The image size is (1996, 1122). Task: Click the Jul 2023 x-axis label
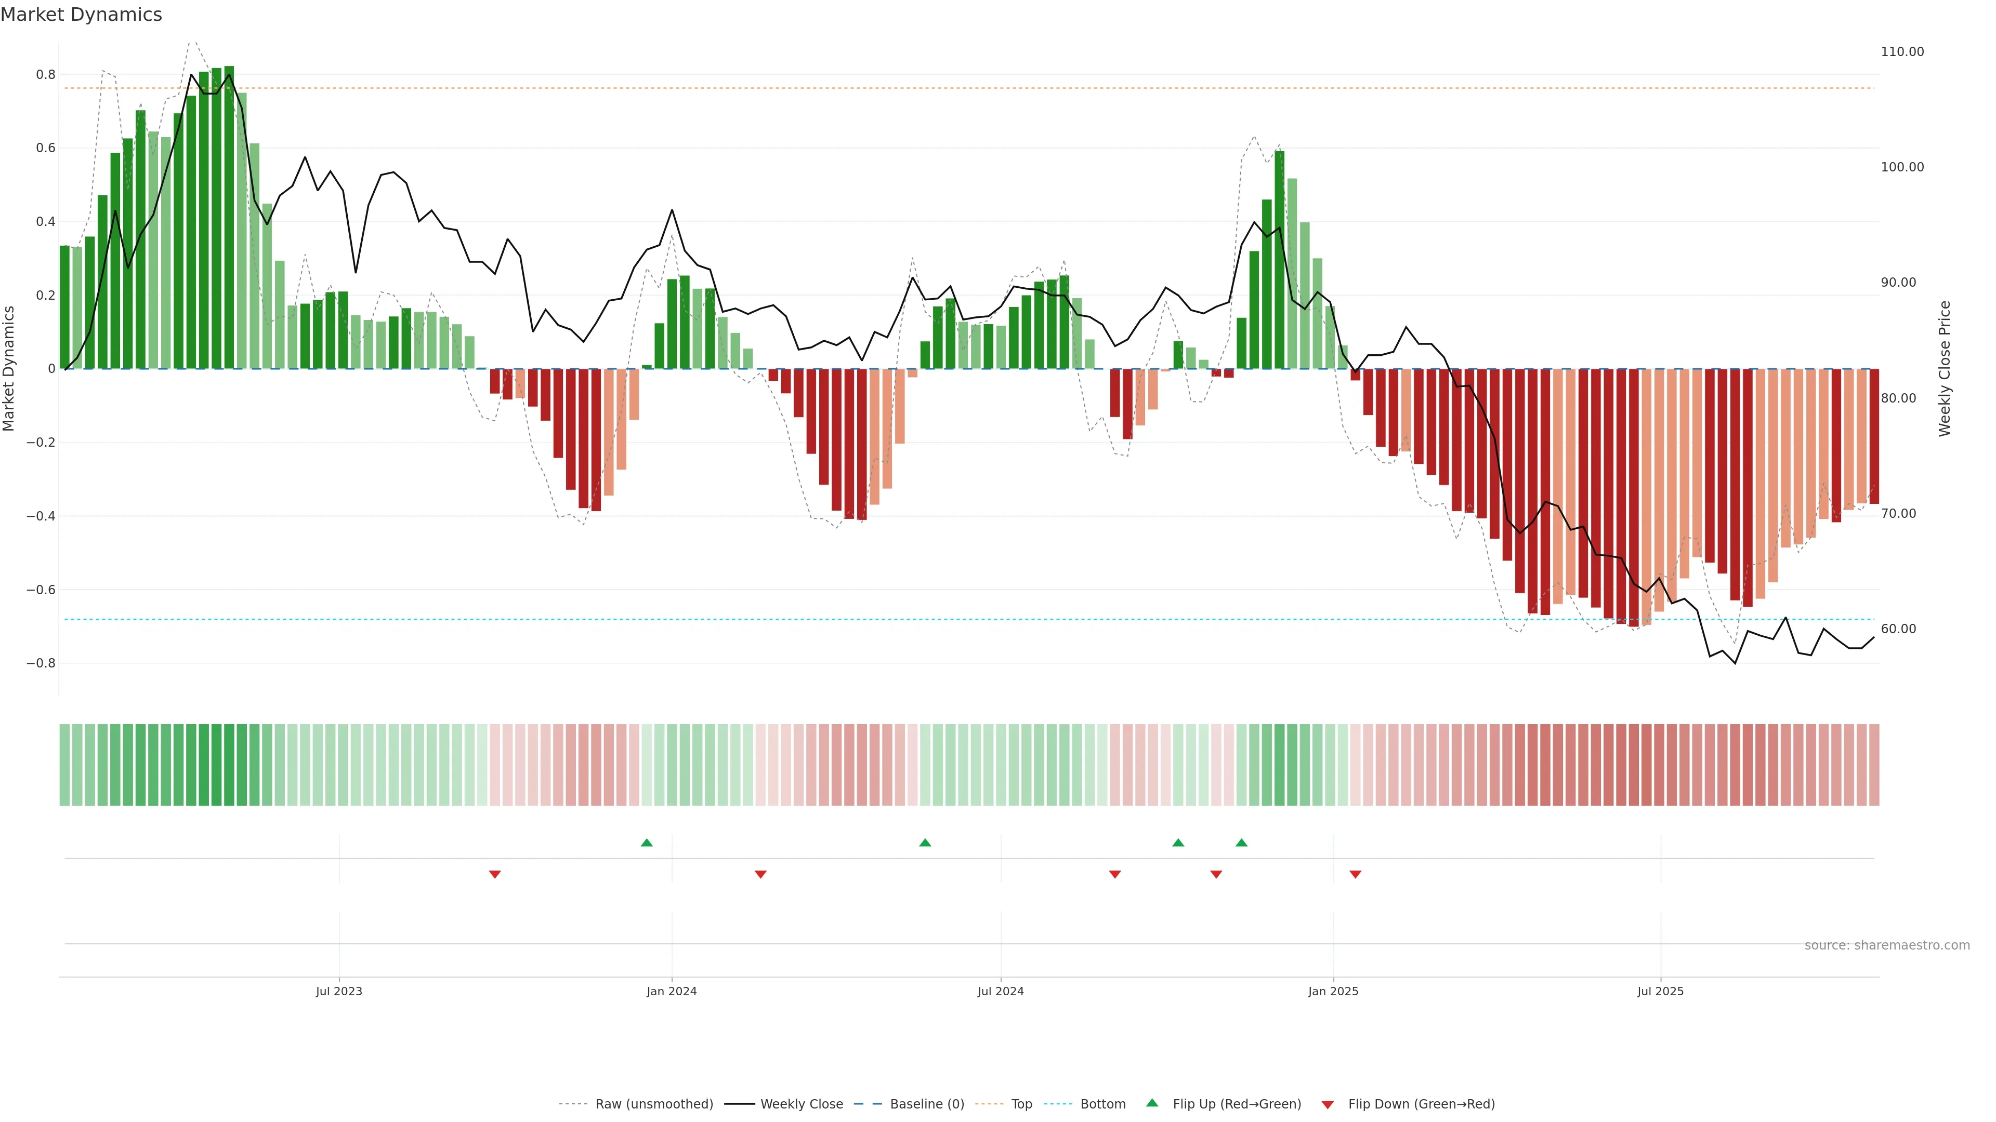pyautogui.click(x=338, y=991)
